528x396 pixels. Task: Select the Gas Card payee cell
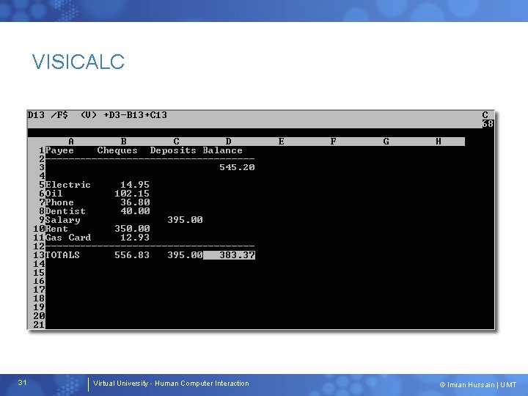pos(68,238)
